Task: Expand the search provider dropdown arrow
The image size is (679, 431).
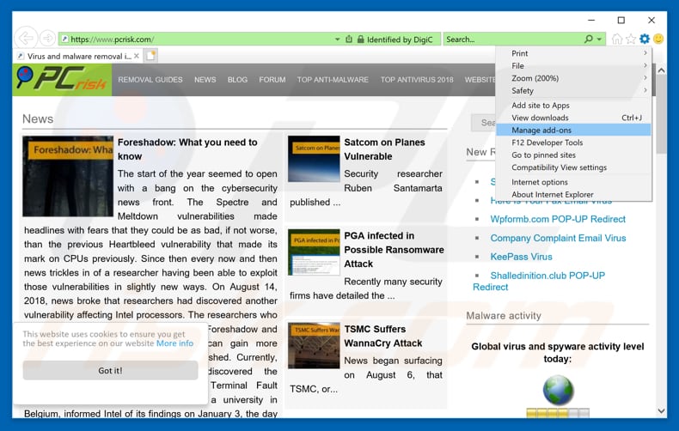Action: [x=599, y=39]
